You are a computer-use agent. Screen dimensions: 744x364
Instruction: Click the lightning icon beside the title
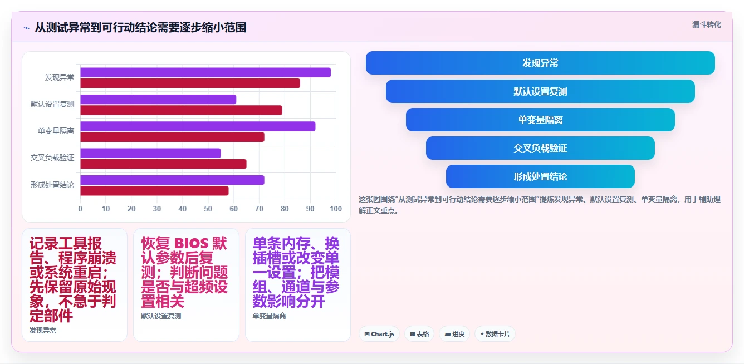point(26,28)
